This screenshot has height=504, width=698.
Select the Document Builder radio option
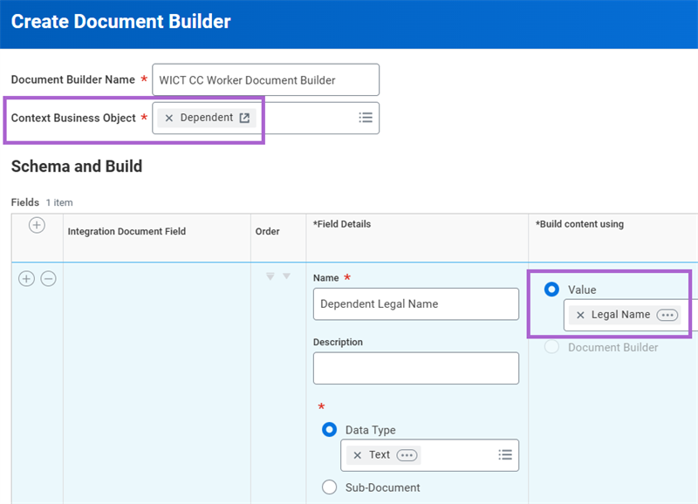(551, 347)
